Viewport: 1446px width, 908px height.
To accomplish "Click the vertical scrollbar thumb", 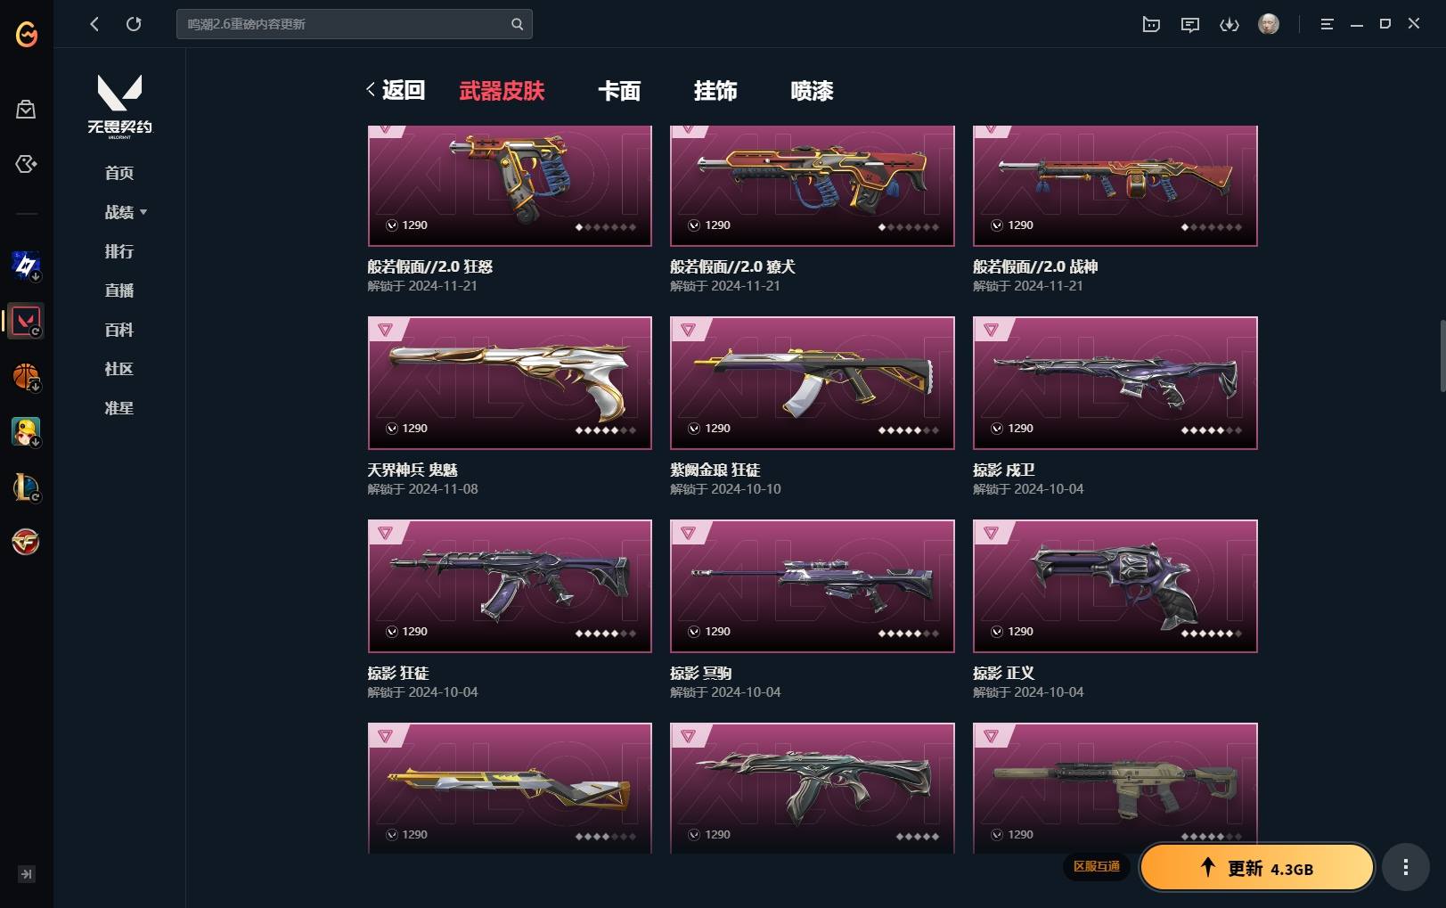I will tap(1442, 355).
